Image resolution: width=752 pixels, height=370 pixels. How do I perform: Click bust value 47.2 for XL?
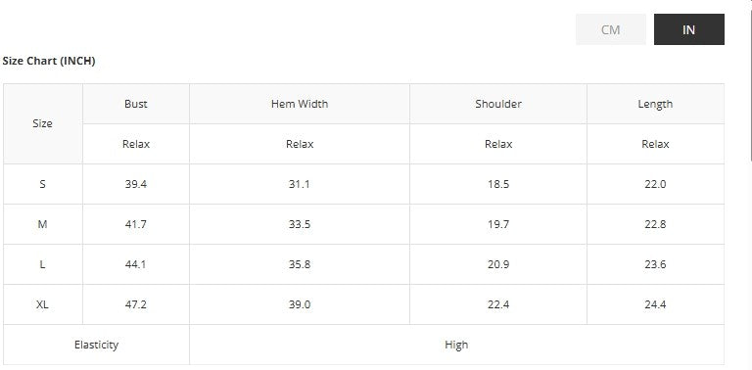coord(136,304)
